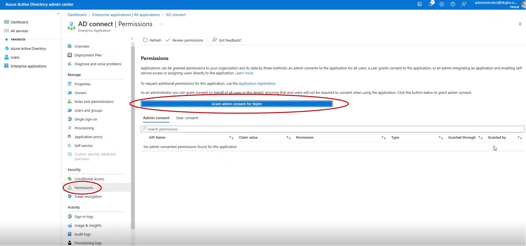Close the Permissions blade with X
This screenshot has width=526, height=246.
pos(520,24)
